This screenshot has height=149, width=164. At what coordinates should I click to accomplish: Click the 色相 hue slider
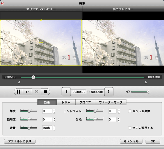95,119
